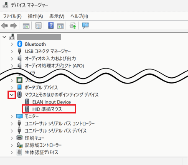Click the show/hide console tree icon
The image size is (188, 165).
click(26, 26)
